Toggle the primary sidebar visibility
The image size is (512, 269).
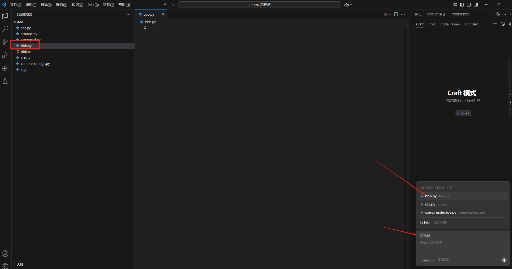click(462, 5)
